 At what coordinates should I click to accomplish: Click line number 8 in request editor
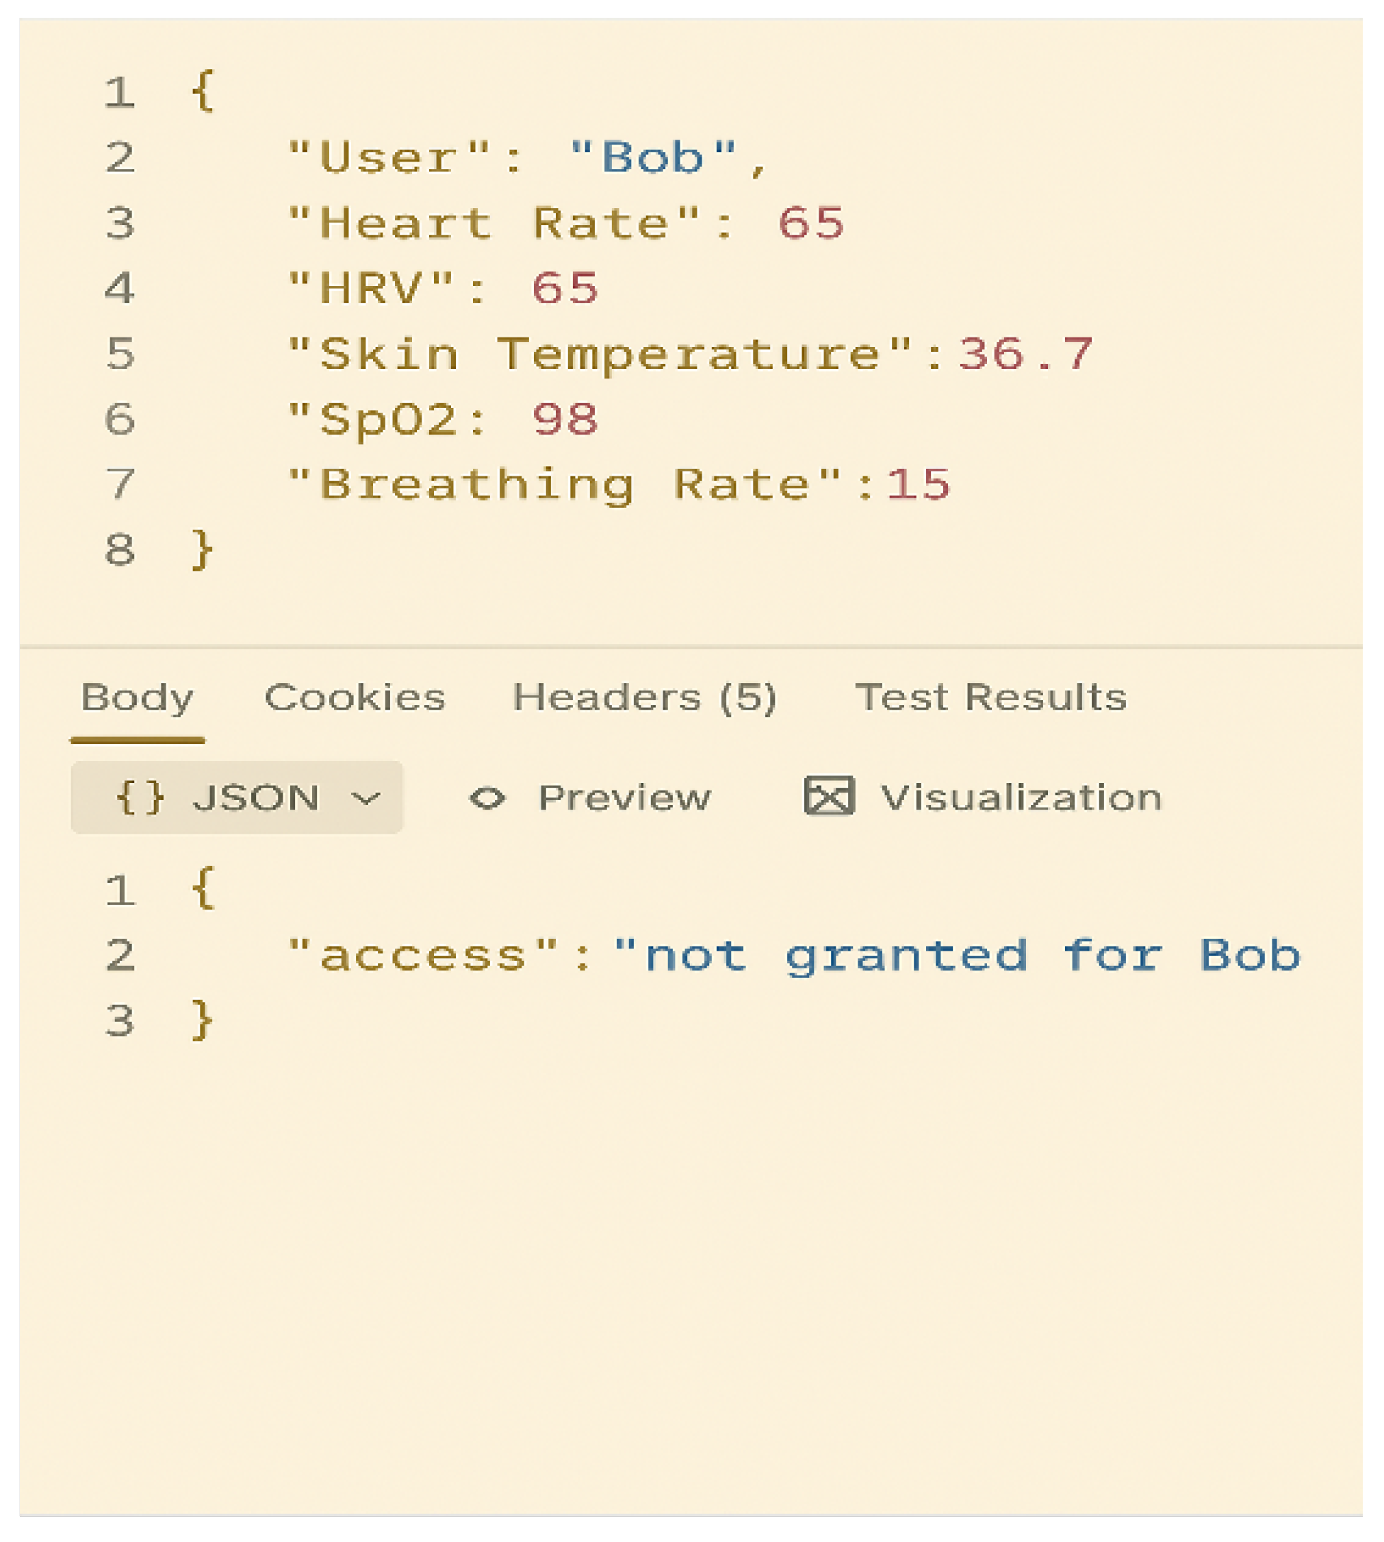tap(120, 550)
